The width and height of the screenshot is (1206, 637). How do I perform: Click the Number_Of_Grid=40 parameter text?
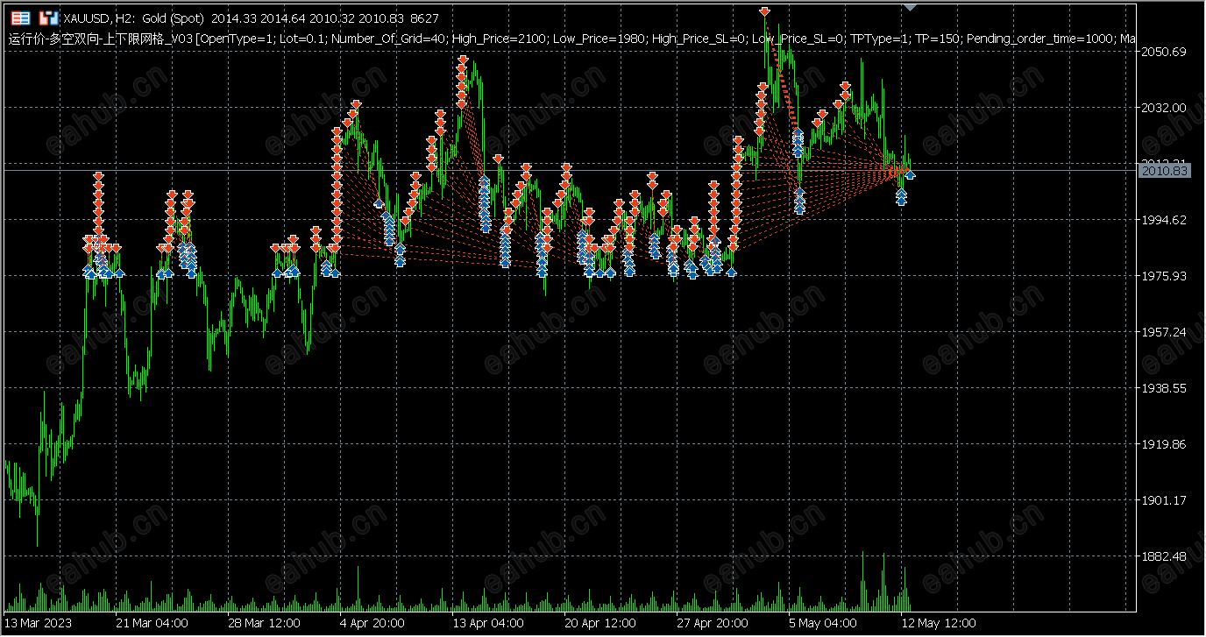coord(387,39)
